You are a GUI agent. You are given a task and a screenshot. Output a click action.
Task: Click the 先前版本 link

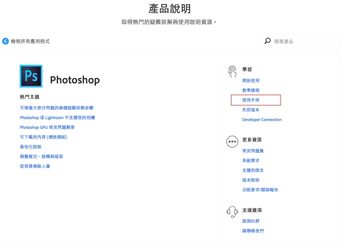tap(251, 110)
